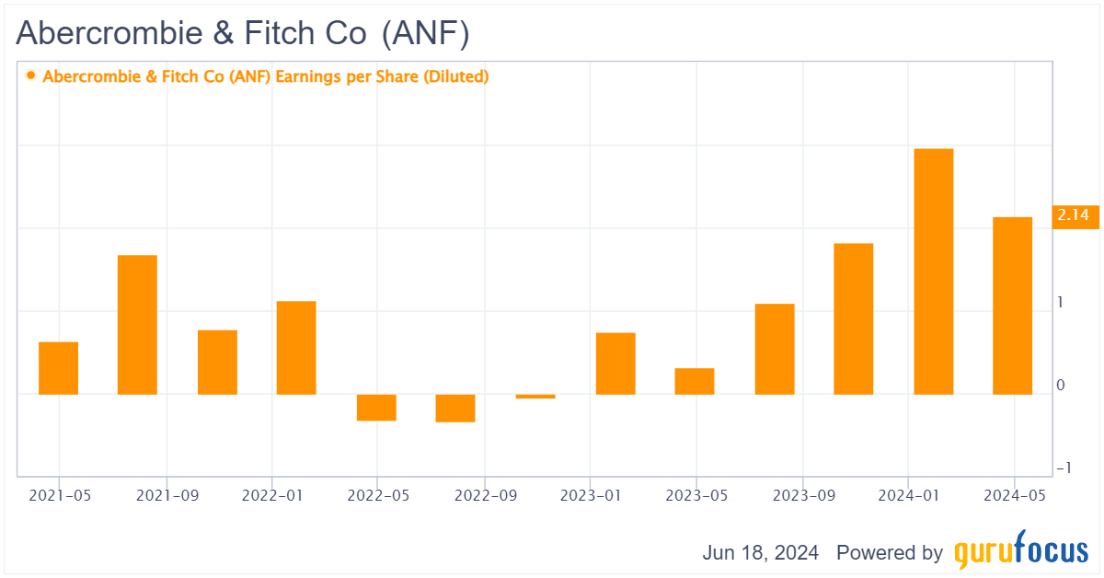Click the Jun 18, 2024 date text

[x=762, y=553]
